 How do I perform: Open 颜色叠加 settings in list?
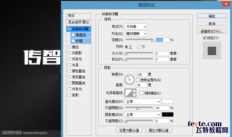(x=79, y=71)
